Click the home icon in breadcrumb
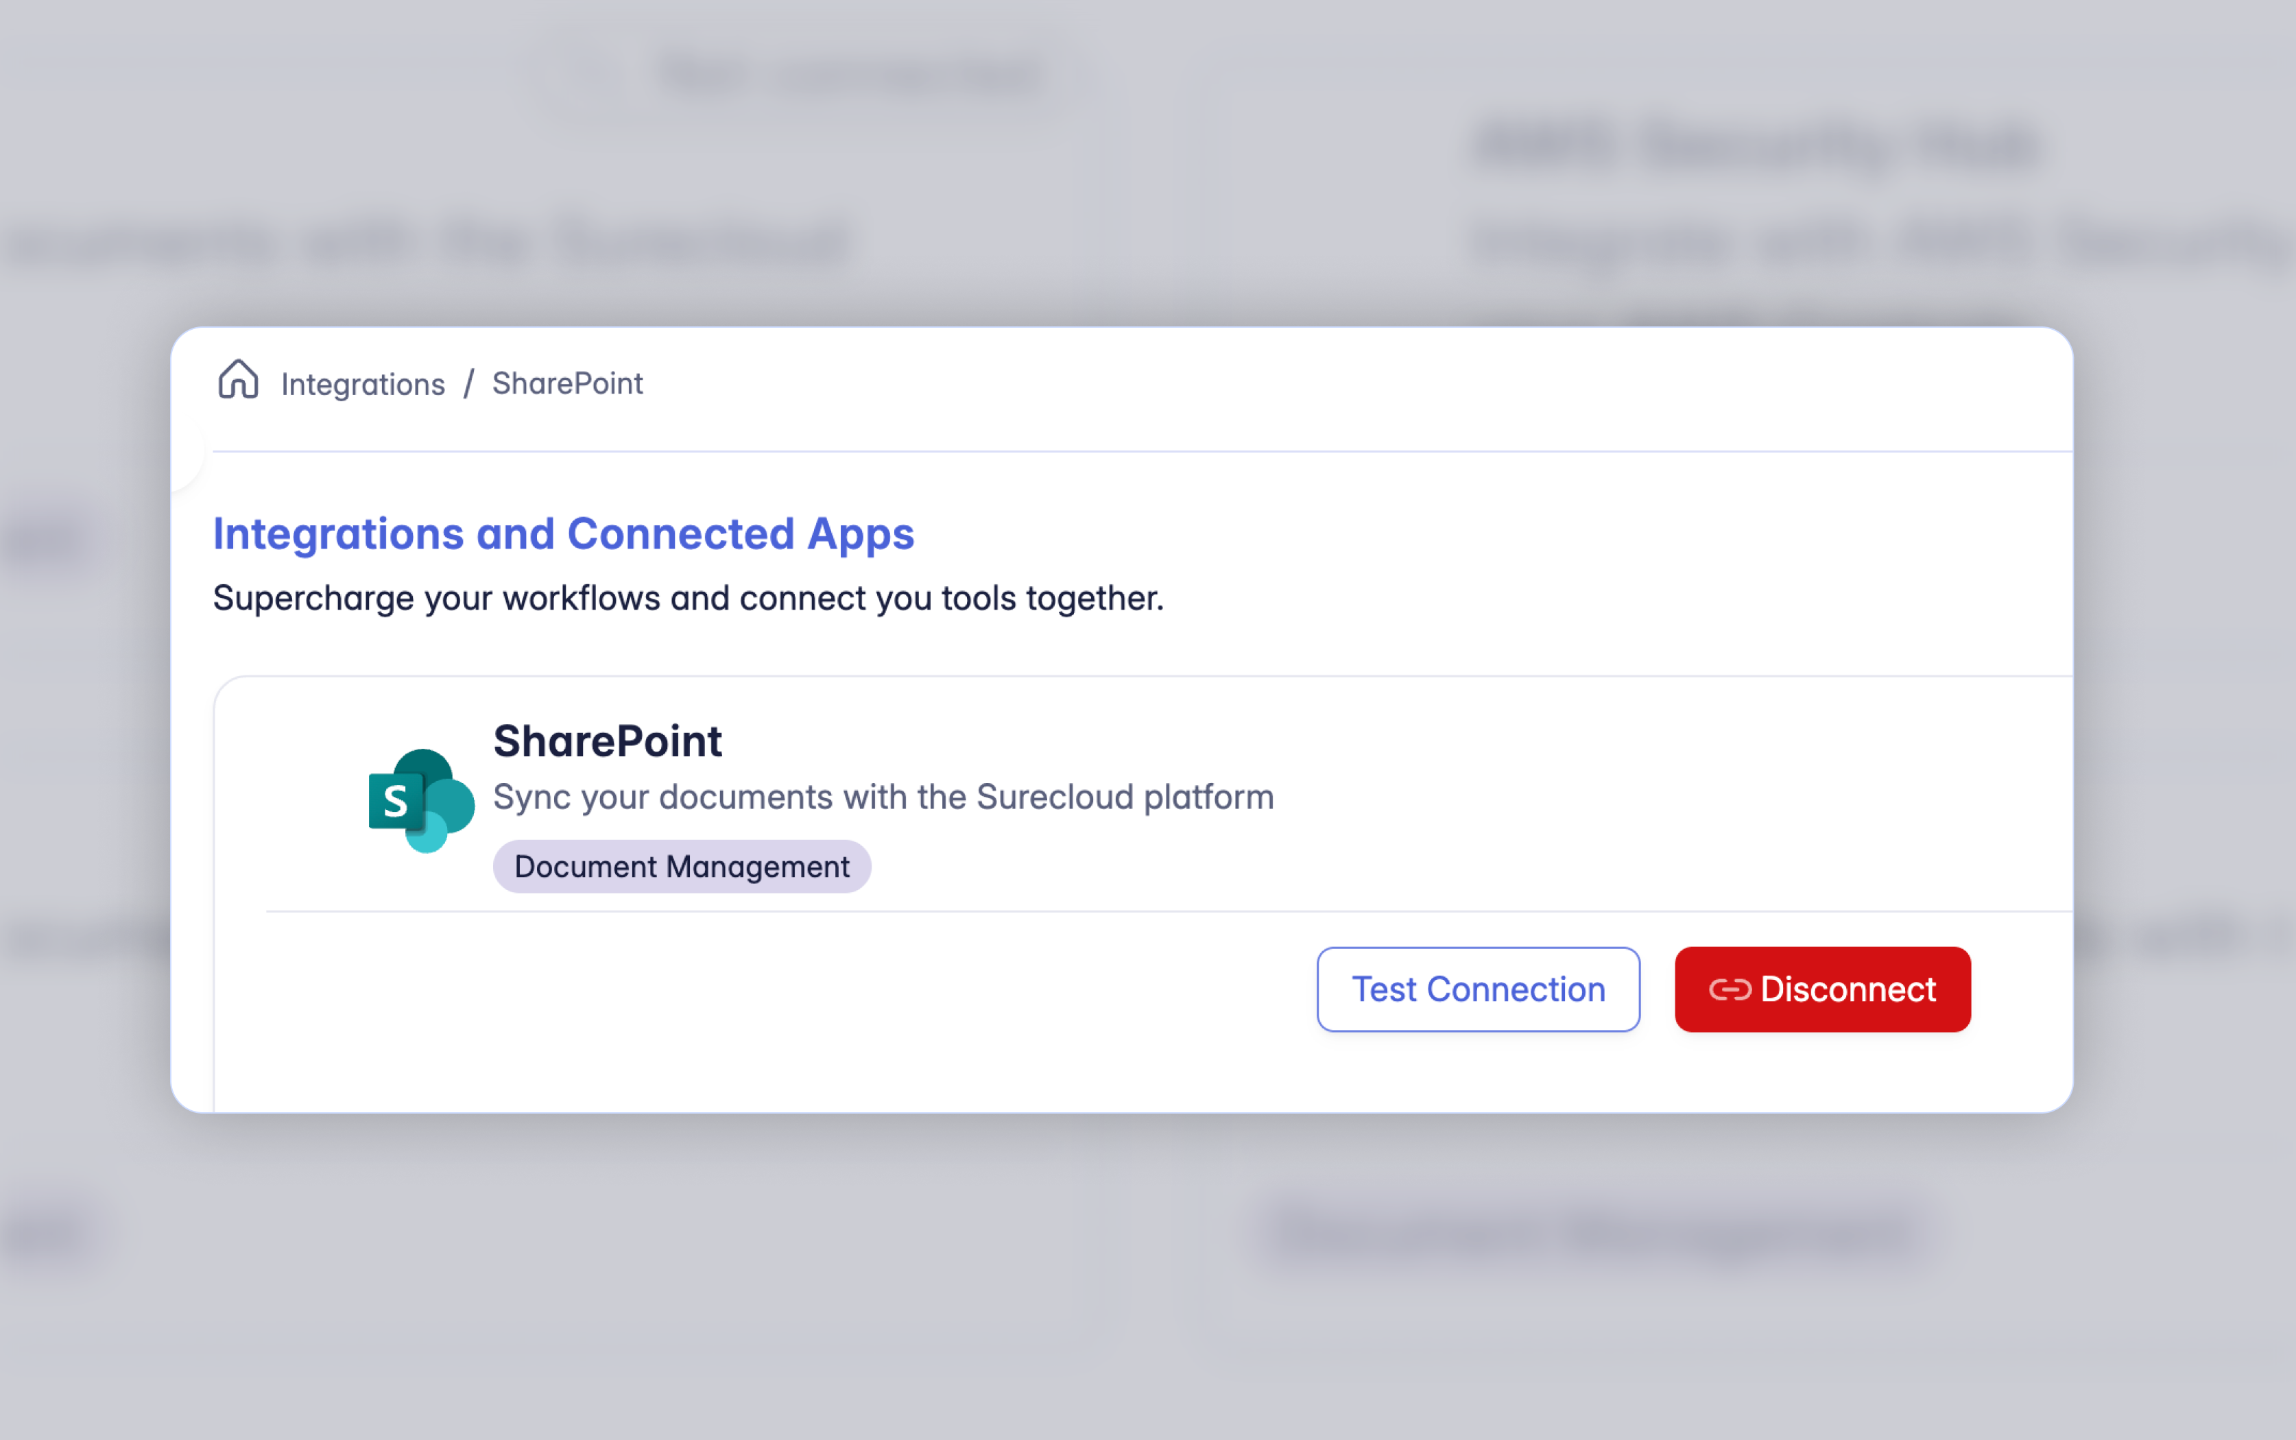The image size is (2296, 1440). [x=238, y=380]
